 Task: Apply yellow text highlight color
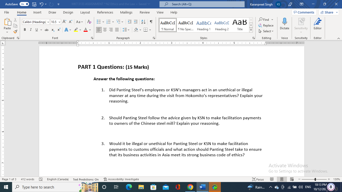[x=76, y=30]
